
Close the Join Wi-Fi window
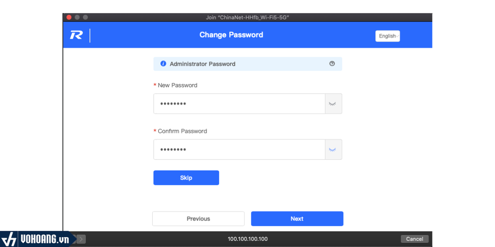coord(69,17)
